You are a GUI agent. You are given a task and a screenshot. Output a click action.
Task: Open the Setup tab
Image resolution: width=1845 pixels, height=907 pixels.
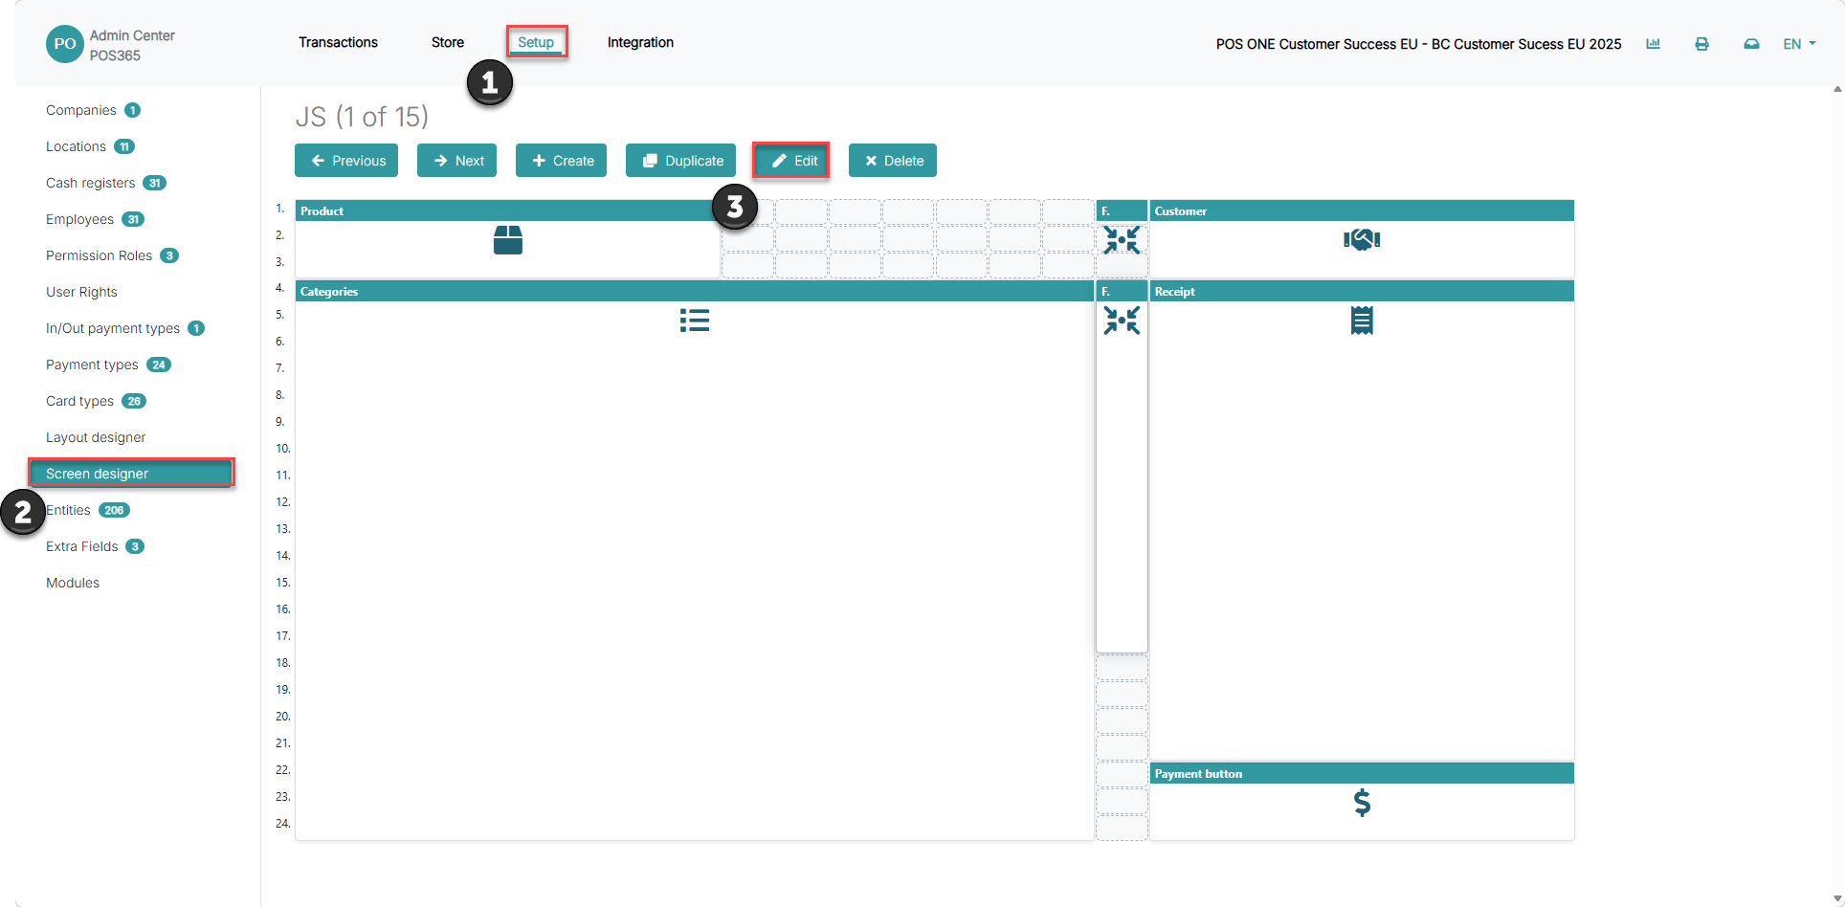(536, 42)
